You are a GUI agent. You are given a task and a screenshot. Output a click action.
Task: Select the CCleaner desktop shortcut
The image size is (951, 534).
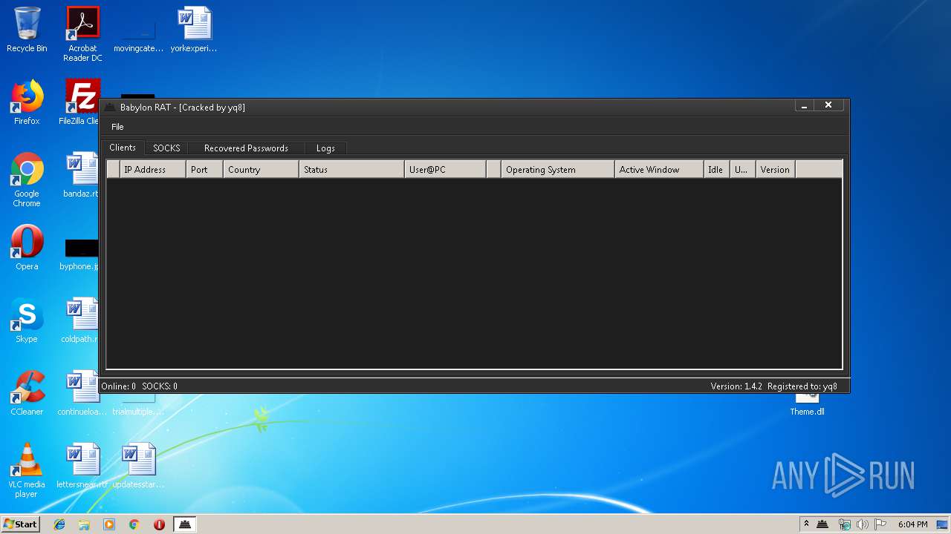27,393
